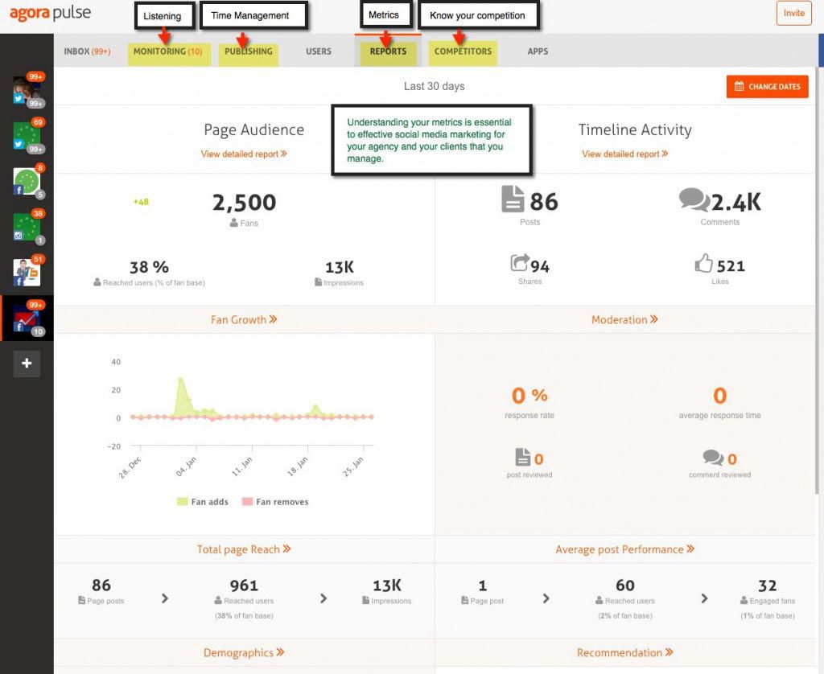Viewport: 824px width, 674px height.
Task: Click the "32" Engaged fans value
Action: 767,586
